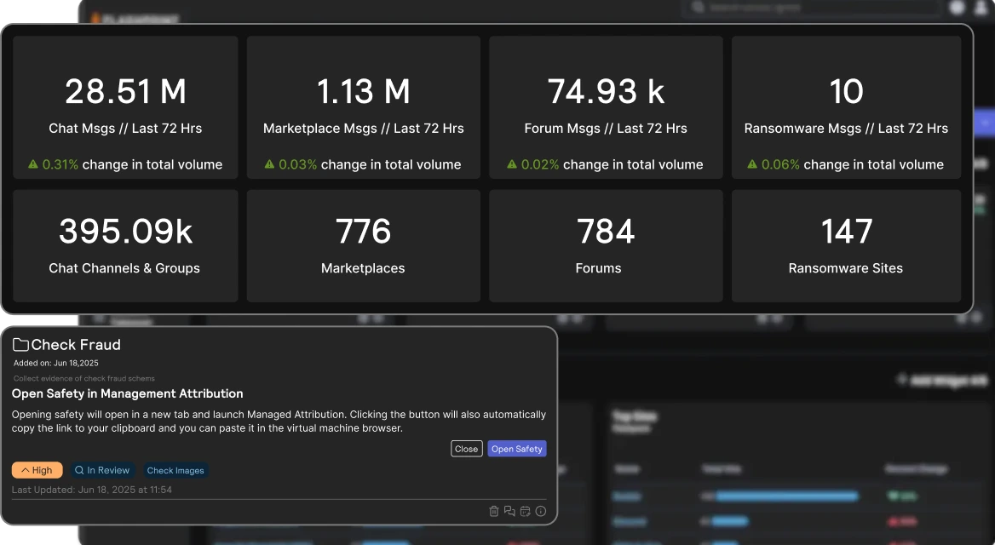This screenshot has width=995, height=545.
Task: Click the Check Images tag
Action: point(175,470)
